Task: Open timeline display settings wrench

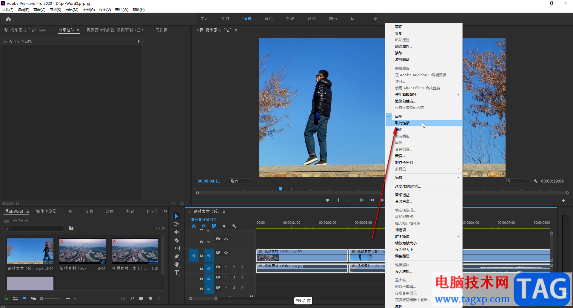Action: pyautogui.click(x=234, y=226)
